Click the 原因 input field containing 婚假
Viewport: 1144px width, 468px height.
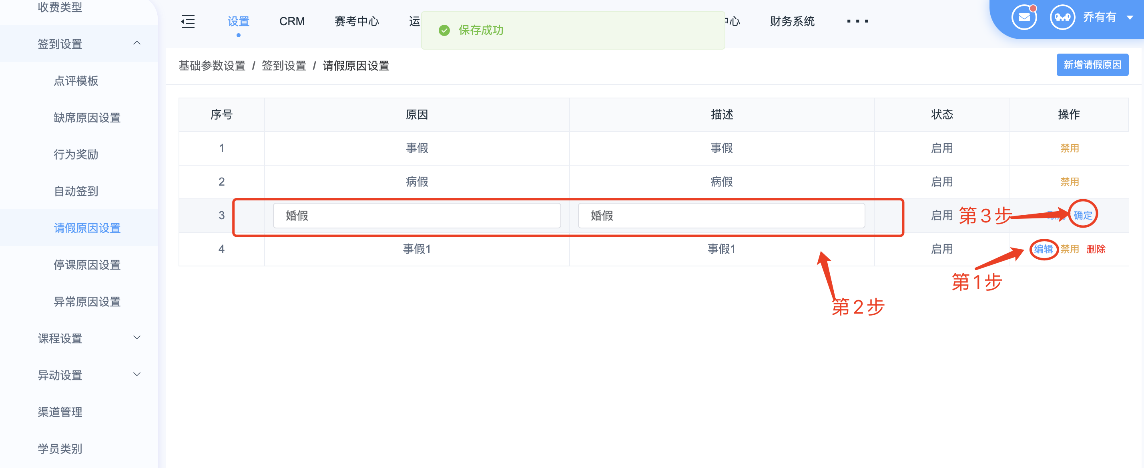coord(417,216)
